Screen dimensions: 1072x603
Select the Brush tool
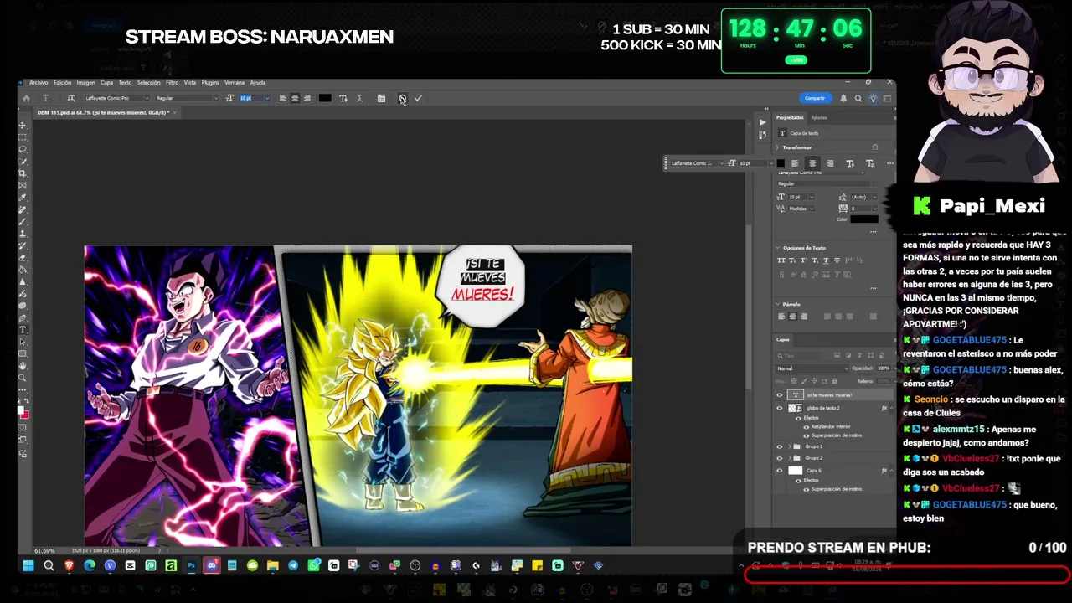[x=23, y=222]
